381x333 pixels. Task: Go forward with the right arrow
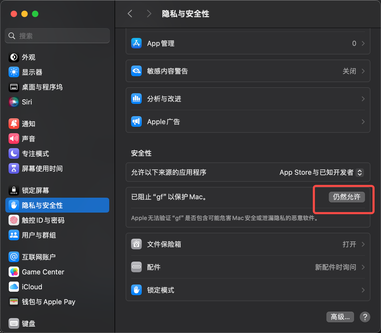(149, 14)
